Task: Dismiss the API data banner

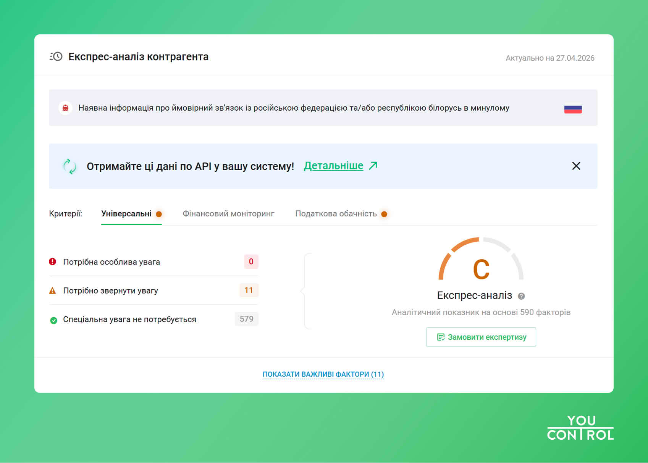Action: (576, 166)
